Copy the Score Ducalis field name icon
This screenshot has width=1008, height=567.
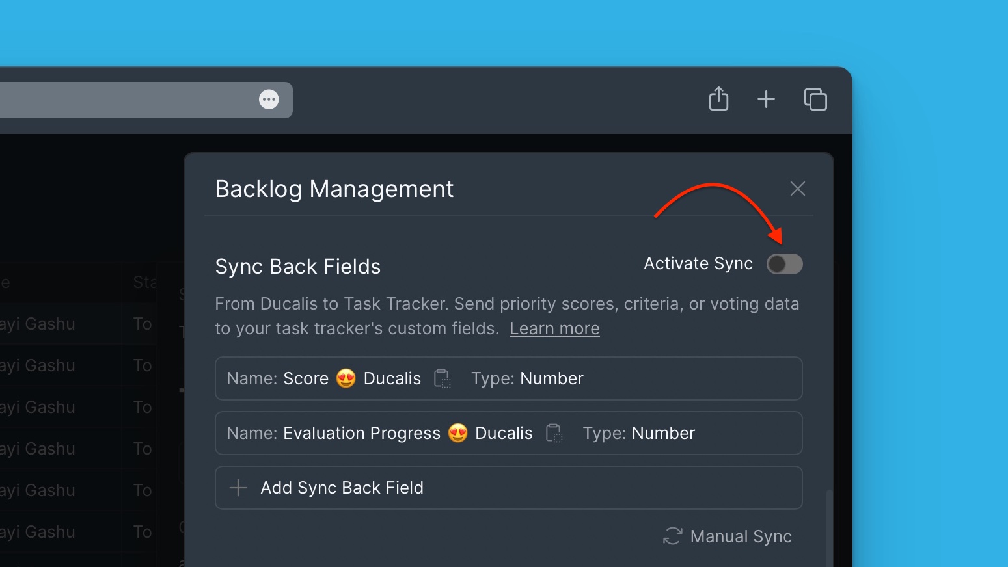[443, 378]
